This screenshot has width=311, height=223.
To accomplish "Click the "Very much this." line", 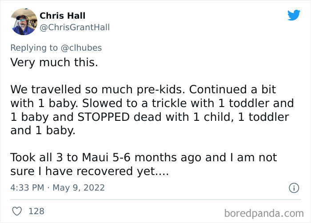I will (54, 62).
